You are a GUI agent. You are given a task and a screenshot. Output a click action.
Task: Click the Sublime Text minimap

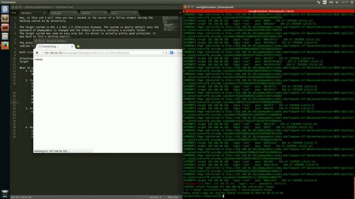click(170, 23)
